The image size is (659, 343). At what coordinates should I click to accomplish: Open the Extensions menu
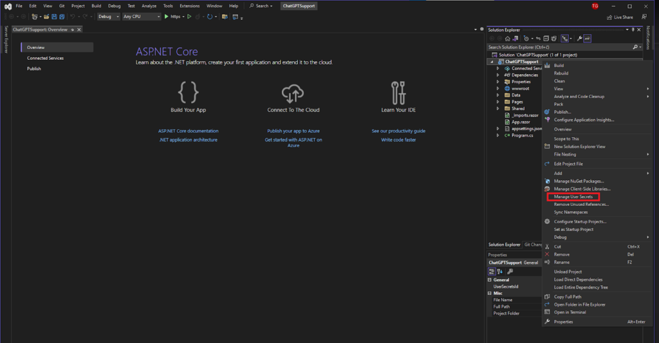(190, 6)
